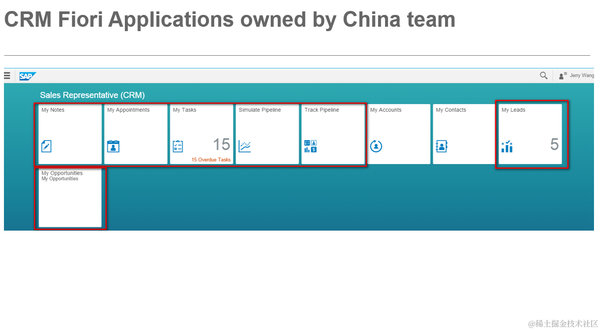Click the SAP logo
Screen dimensions: 601x331
[28, 76]
